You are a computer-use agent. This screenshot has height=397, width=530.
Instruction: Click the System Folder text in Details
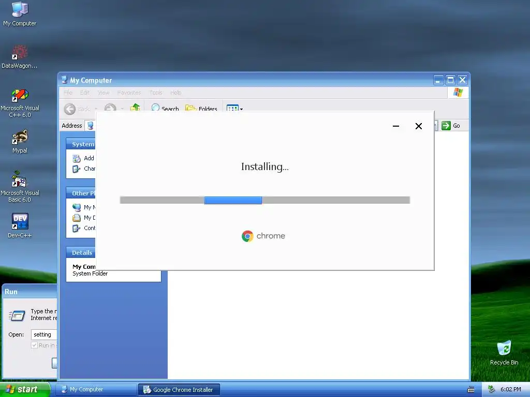tap(90, 274)
